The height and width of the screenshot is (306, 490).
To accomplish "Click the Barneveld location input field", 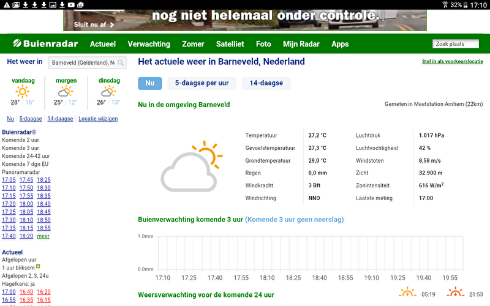I will 87,63.
